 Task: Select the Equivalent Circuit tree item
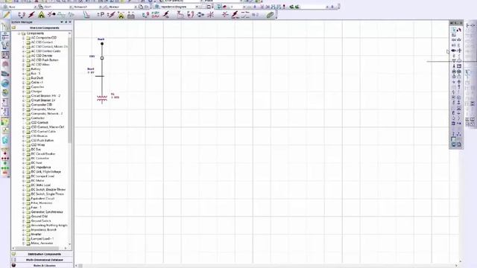[x=42, y=199]
